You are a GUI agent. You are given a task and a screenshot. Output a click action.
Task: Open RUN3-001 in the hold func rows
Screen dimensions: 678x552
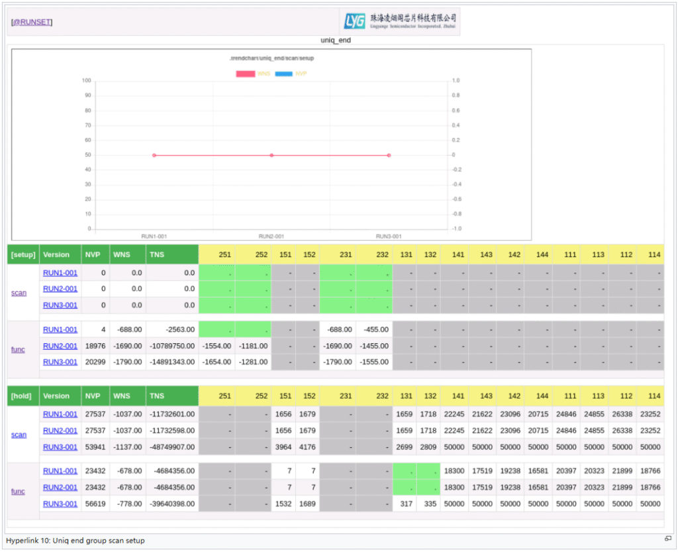(x=60, y=504)
